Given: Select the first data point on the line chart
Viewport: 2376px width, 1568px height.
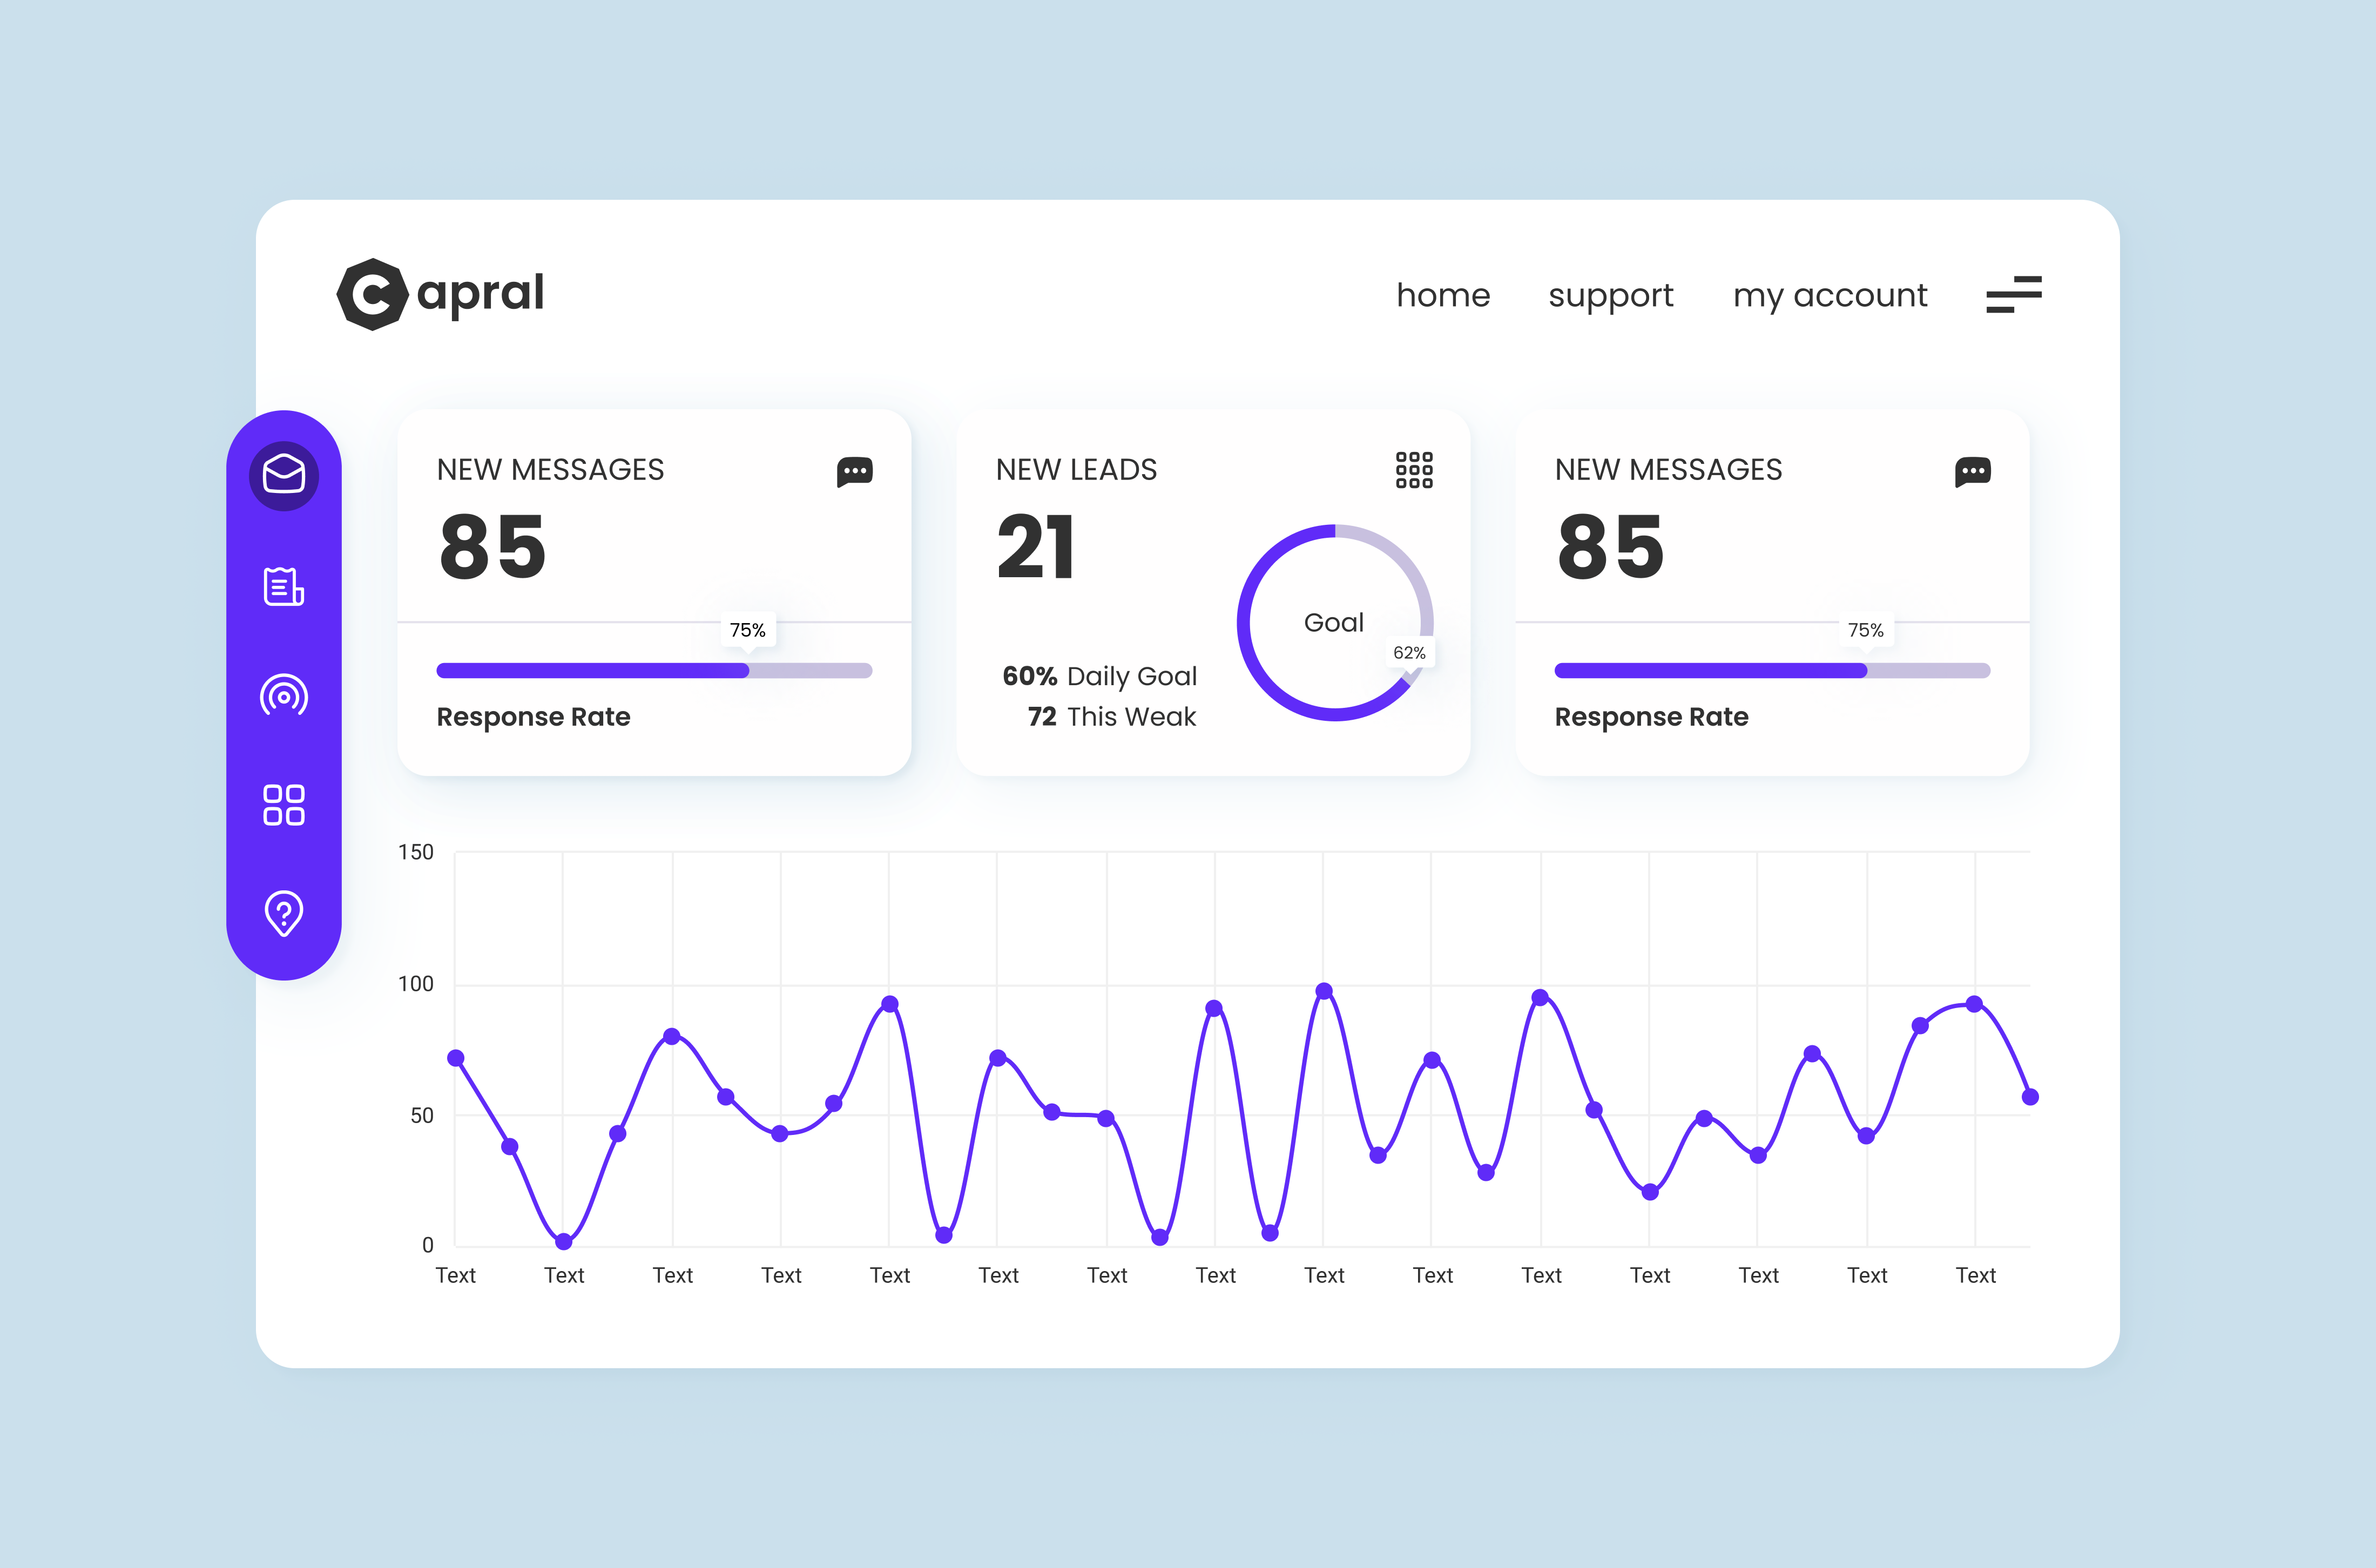Looking at the screenshot, I should (456, 1058).
